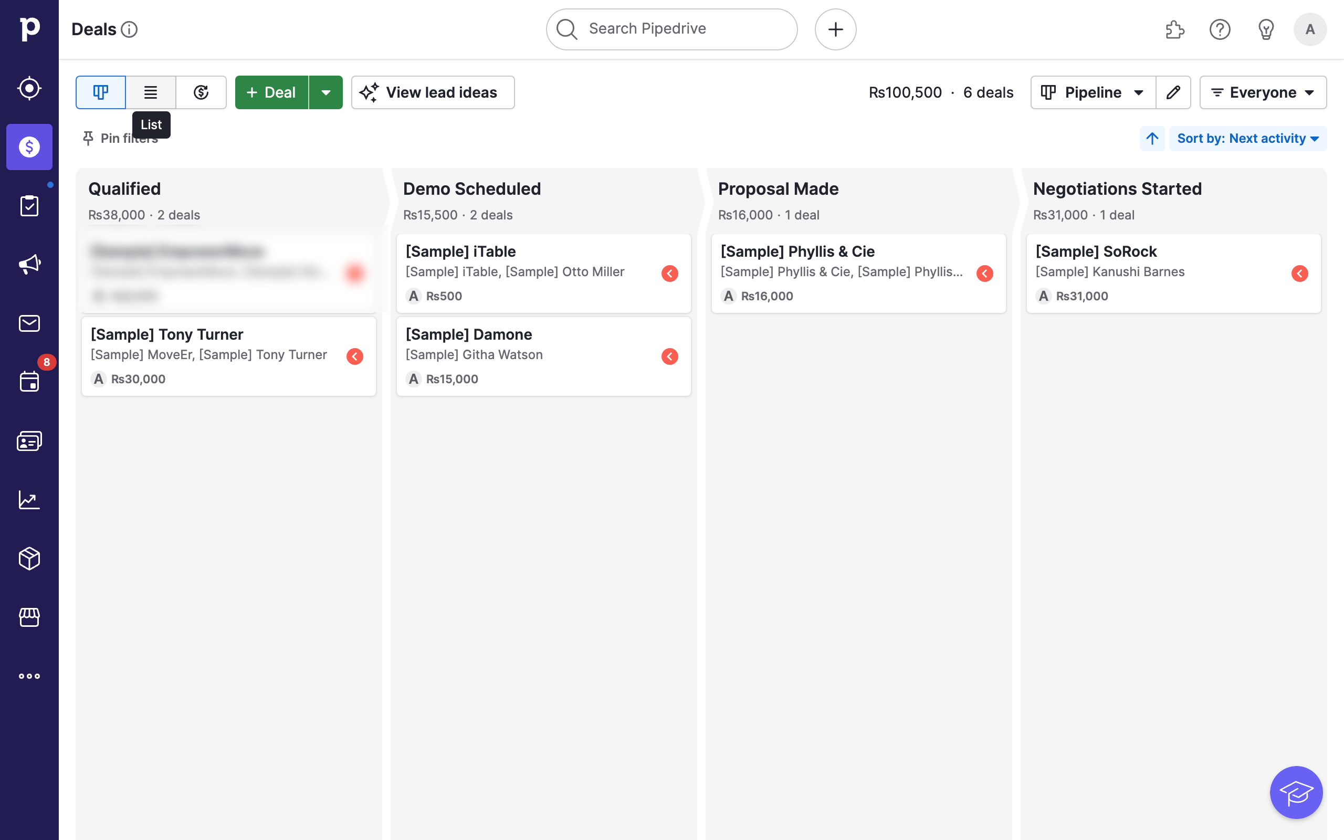
Task: Open Insights chart icon in sidebar
Action: [29, 499]
